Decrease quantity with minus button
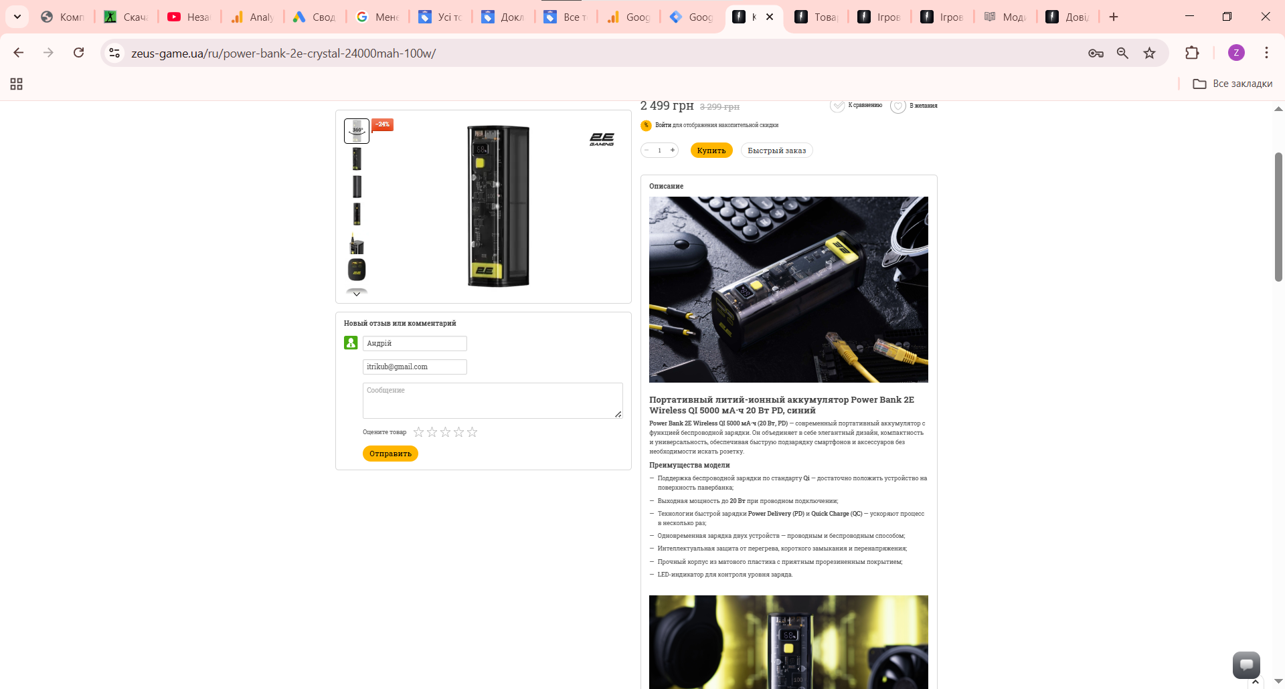Screen dimensions: 1285x689 (647, 151)
